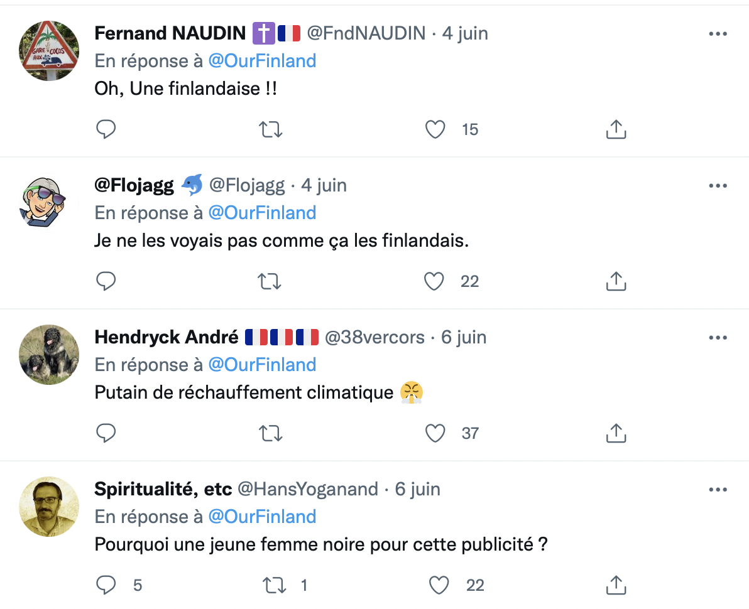Share Hendryck André's tweet

pyautogui.click(x=616, y=433)
